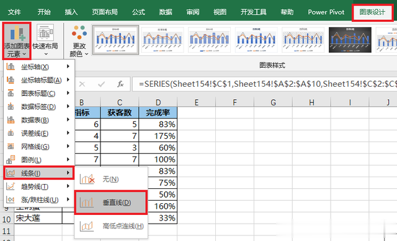Viewport: 397px width, 241px height.
Task: Select 数据表(B) menu entry
Action: pyautogui.click(x=39, y=120)
